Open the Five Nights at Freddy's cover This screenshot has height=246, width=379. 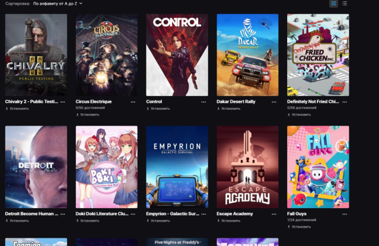[x=177, y=242]
